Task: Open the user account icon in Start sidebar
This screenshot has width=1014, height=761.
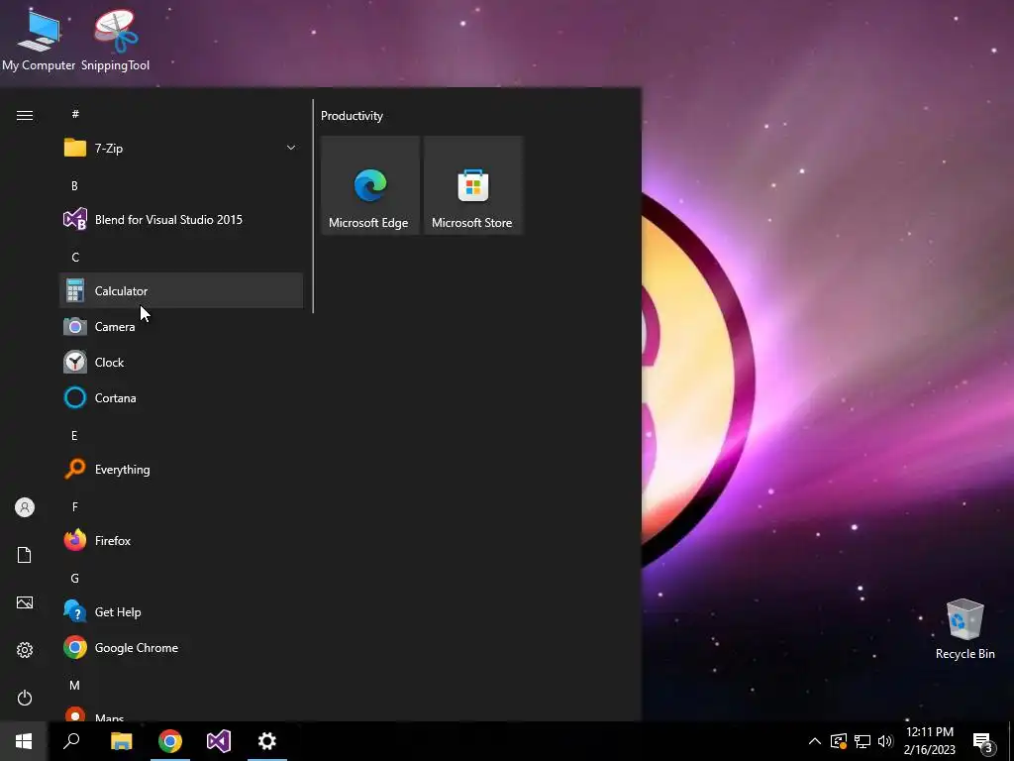Action: click(x=25, y=507)
